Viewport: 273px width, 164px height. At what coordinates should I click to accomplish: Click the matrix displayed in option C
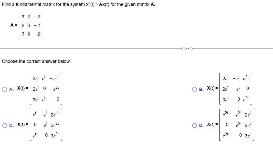coord(46,125)
